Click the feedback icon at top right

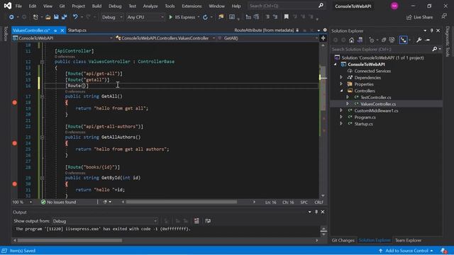point(444,16)
